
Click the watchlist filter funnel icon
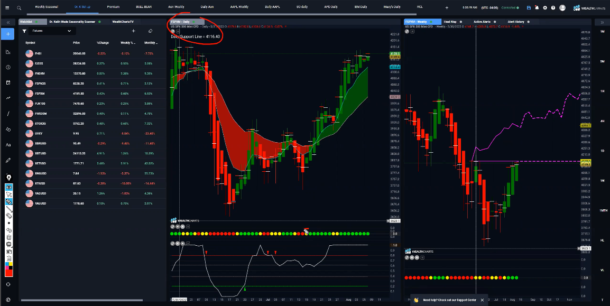24,31
